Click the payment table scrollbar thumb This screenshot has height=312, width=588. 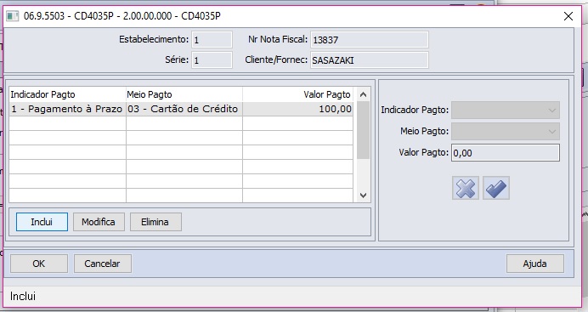[x=363, y=130]
